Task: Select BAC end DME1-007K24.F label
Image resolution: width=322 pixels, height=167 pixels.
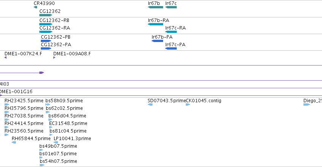Action: click(23, 54)
